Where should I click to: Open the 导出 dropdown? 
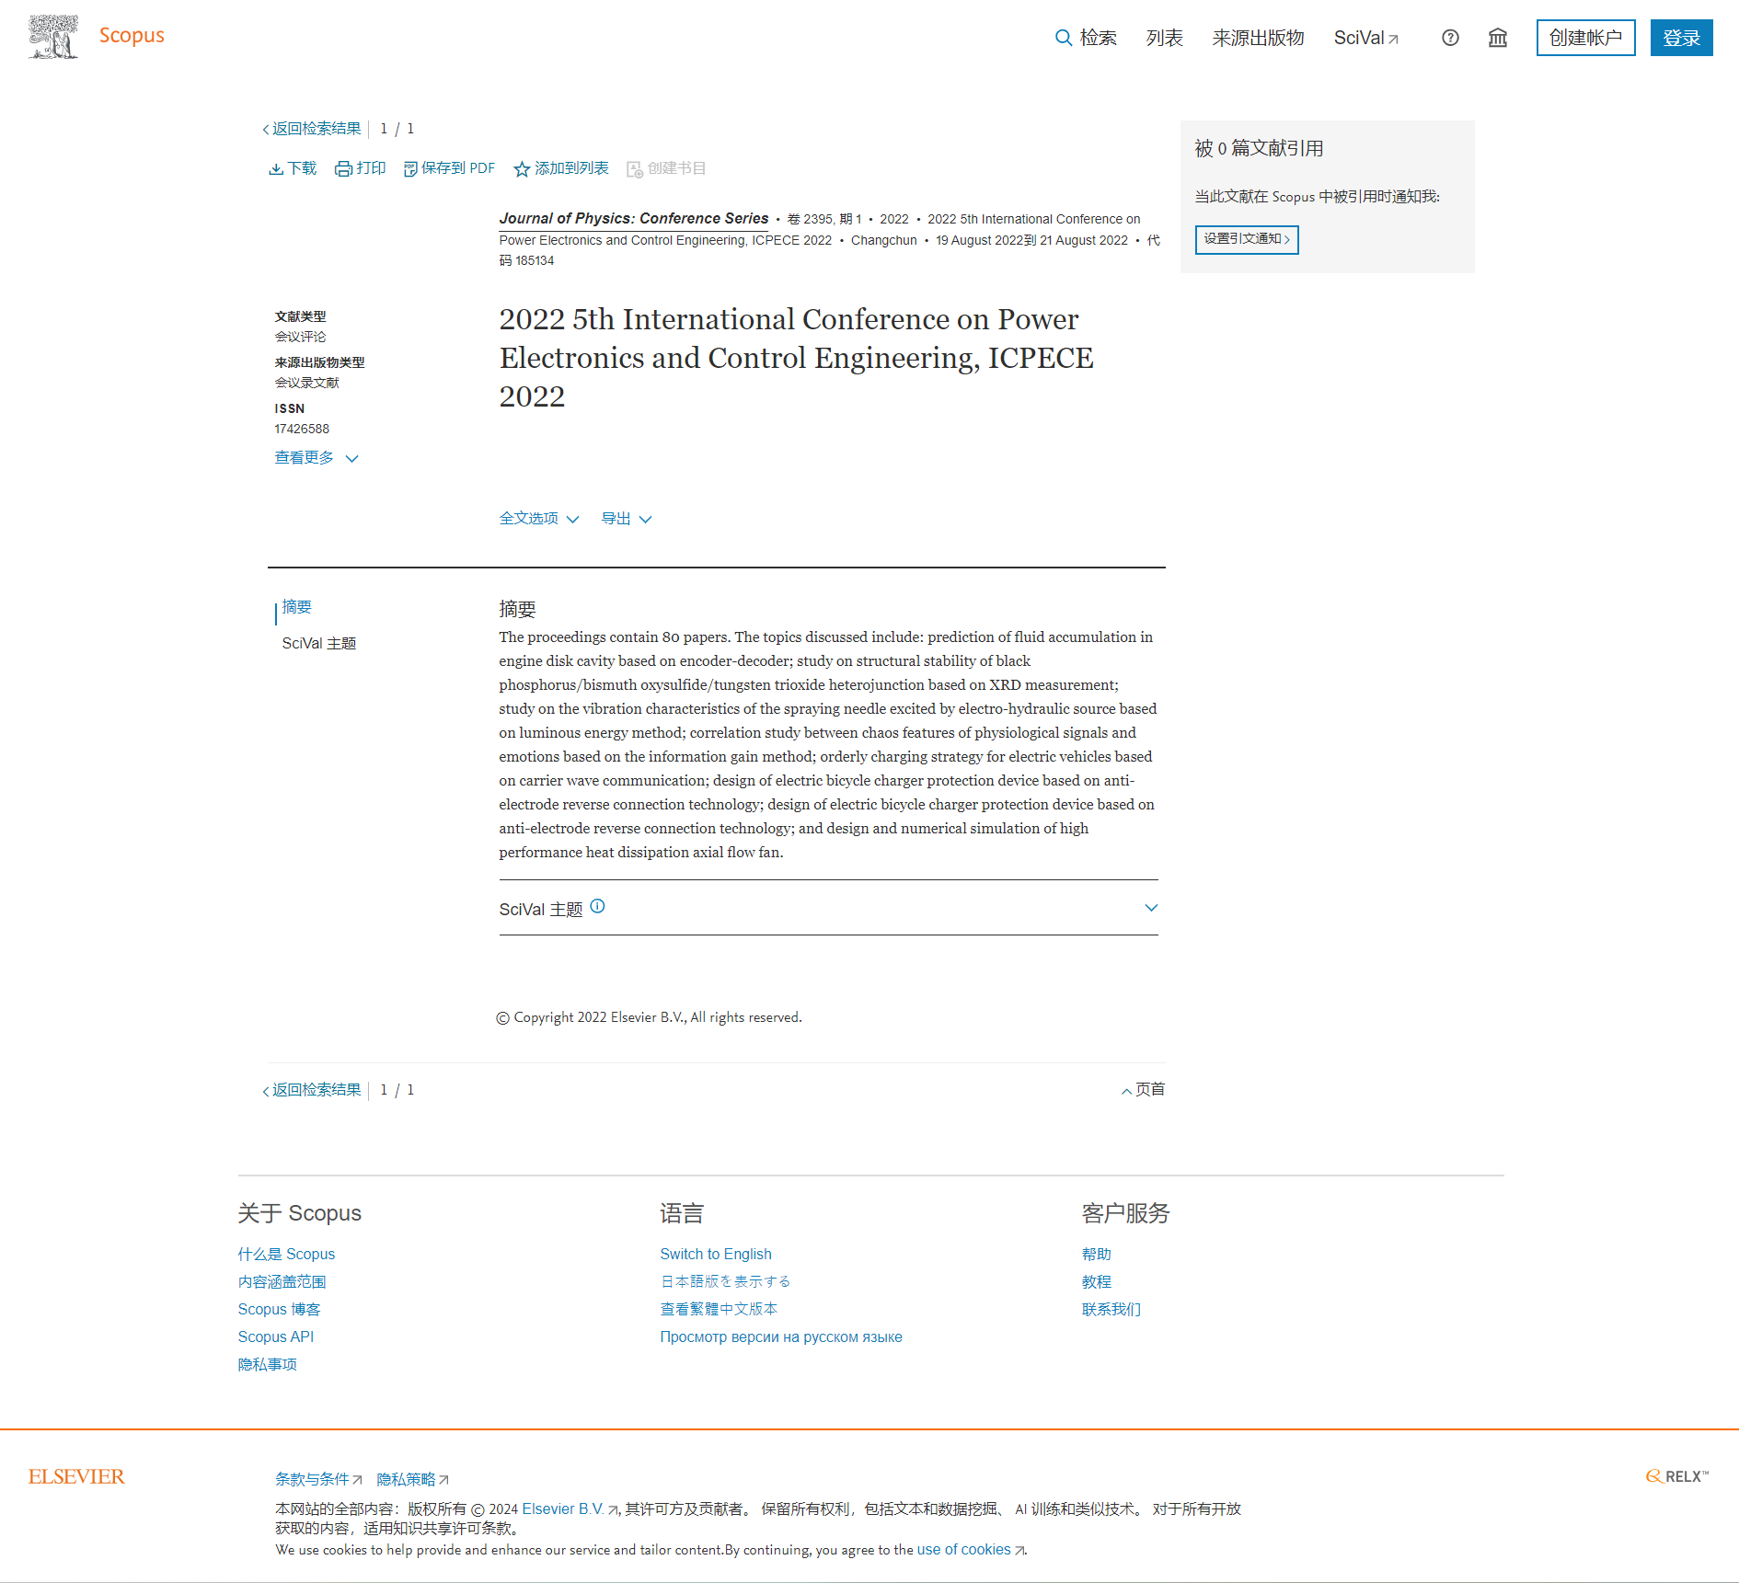click(627, 519)
